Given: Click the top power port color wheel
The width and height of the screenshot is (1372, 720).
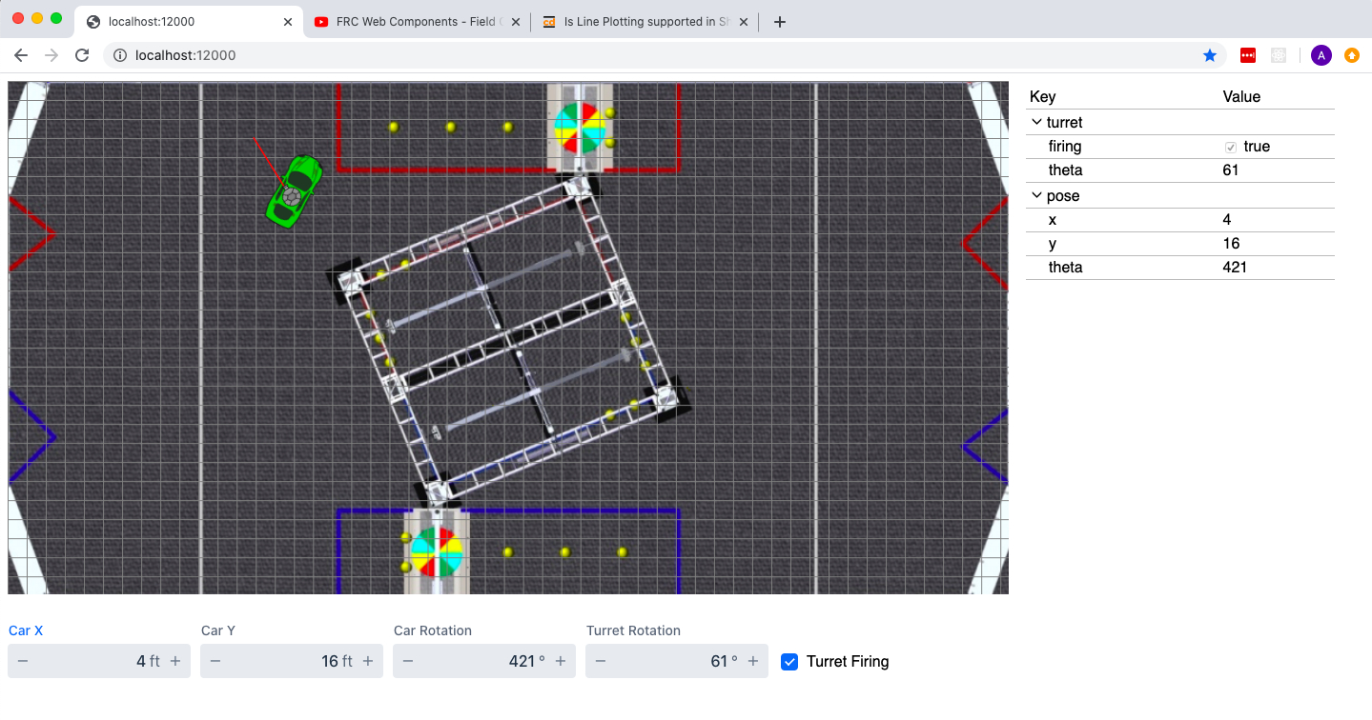Looking at the screenshot, I should [580, 128].
